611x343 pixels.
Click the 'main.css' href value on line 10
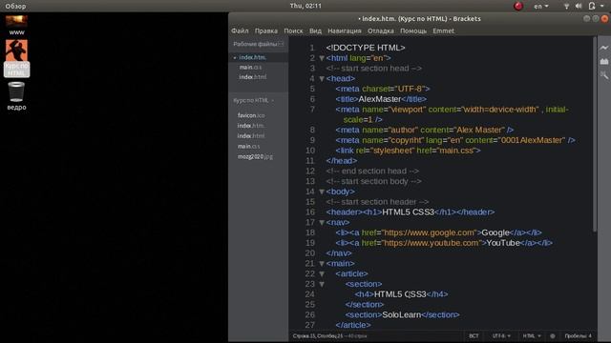456,151
